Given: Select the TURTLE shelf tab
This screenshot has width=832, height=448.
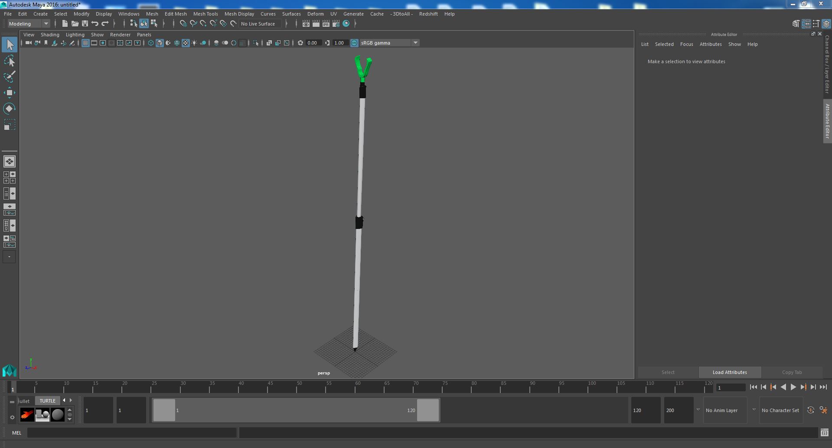Looking at the screenshot, I should point(48,401).
